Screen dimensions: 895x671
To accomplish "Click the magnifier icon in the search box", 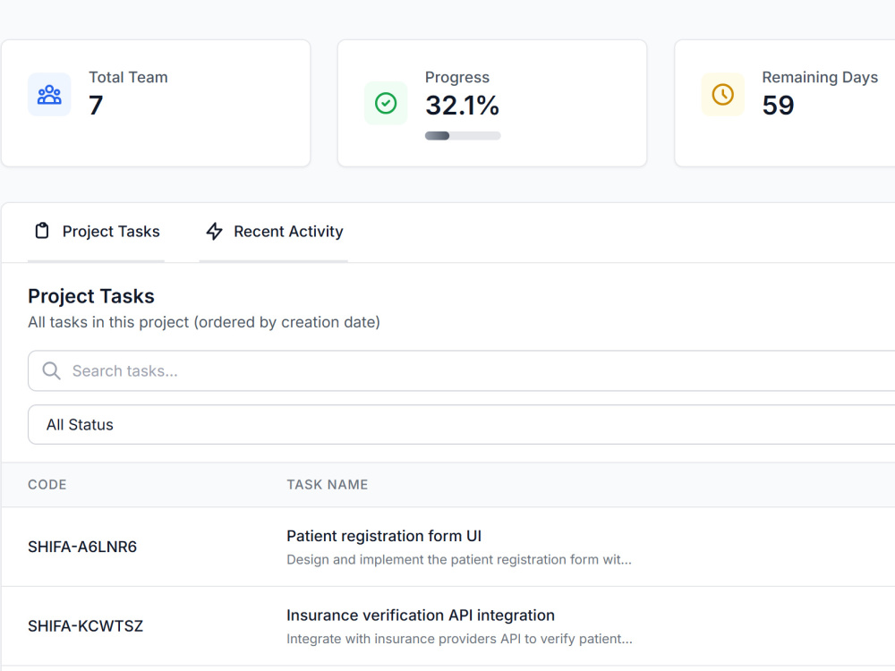I will coord(51,371).
